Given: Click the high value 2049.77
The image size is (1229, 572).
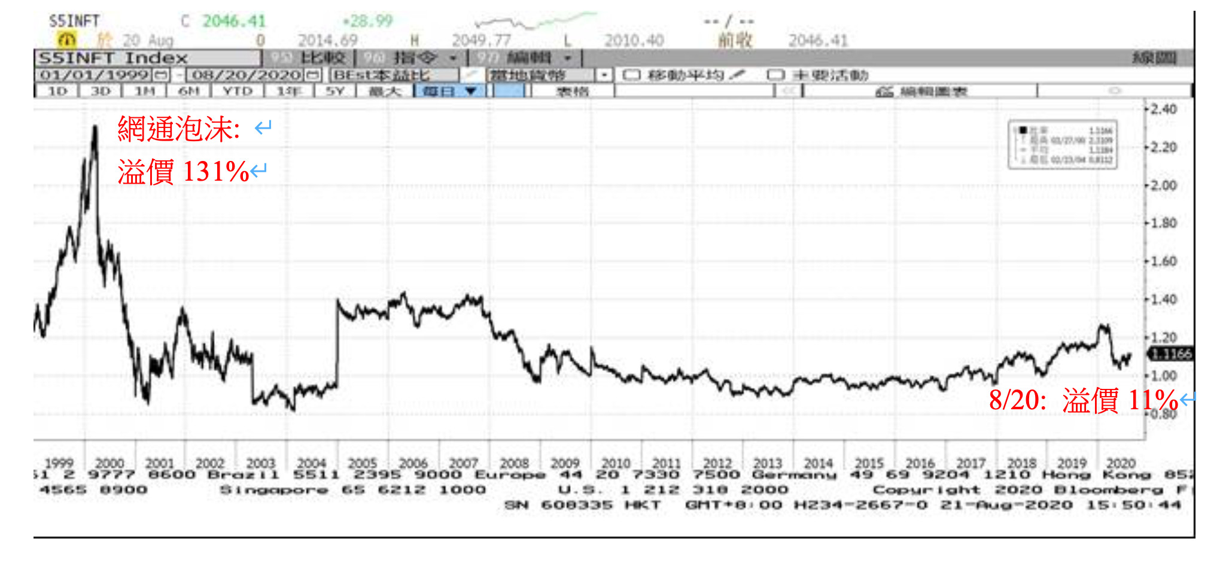Looking at the screenshot, I should click(x=481, y=41).
